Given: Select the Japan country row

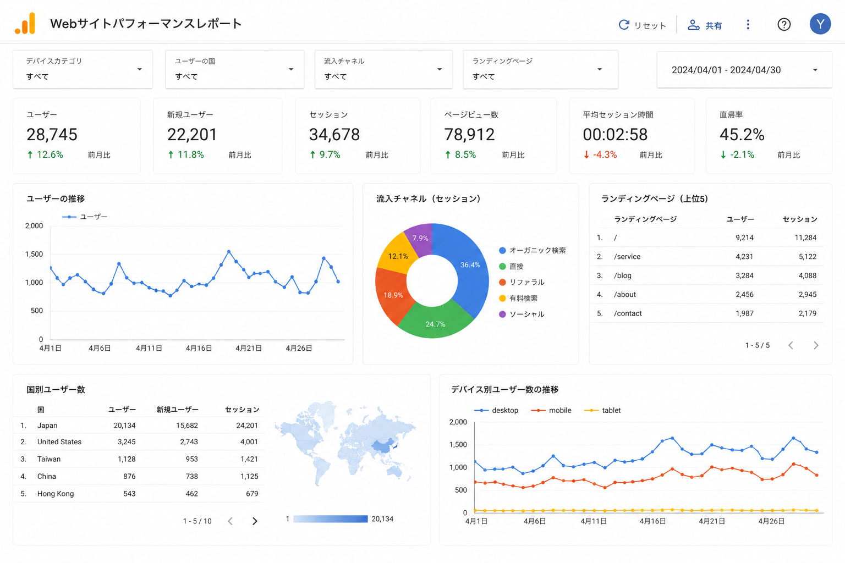Looking at the screenshot, I should click(x=139, y=426).
